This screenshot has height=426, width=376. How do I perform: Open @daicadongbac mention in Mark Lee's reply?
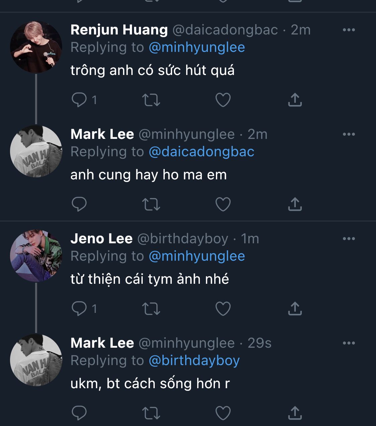[201, 152]
